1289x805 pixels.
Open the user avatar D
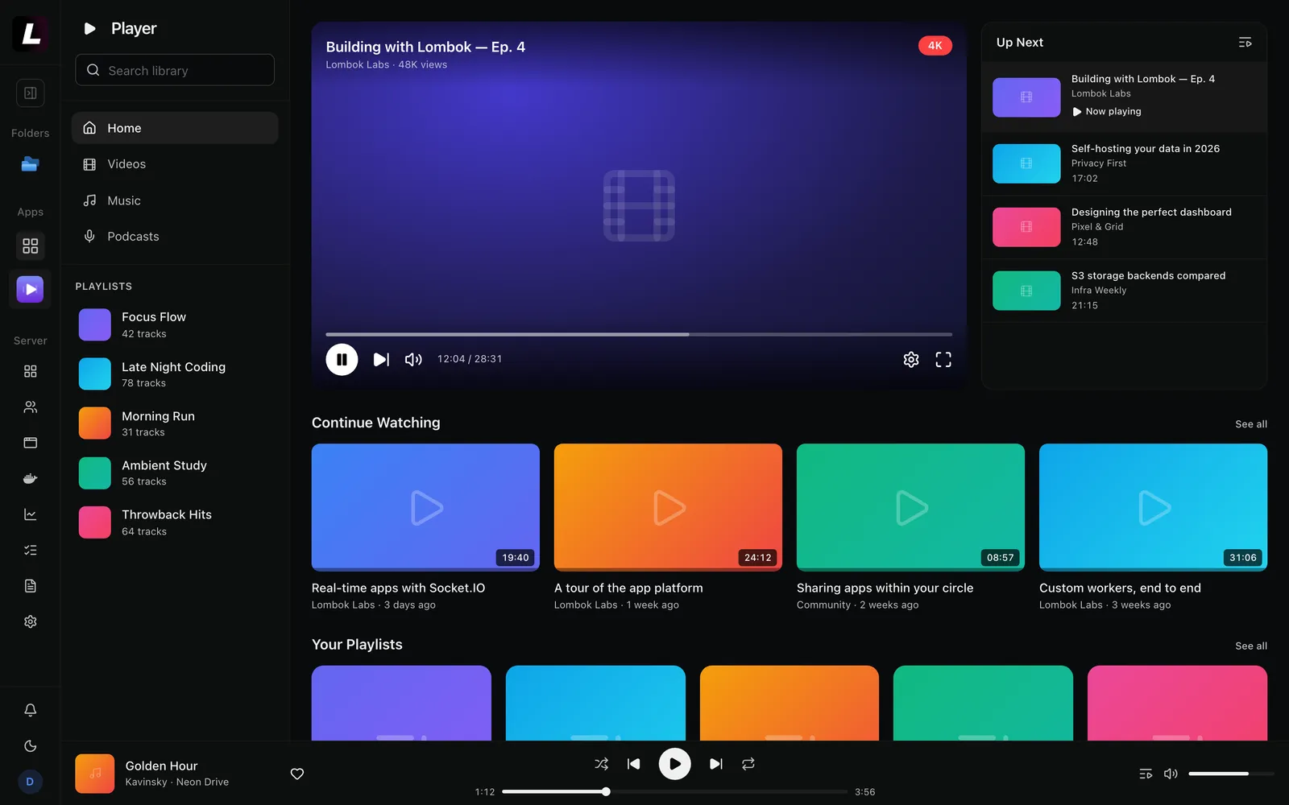click(30, 782)
